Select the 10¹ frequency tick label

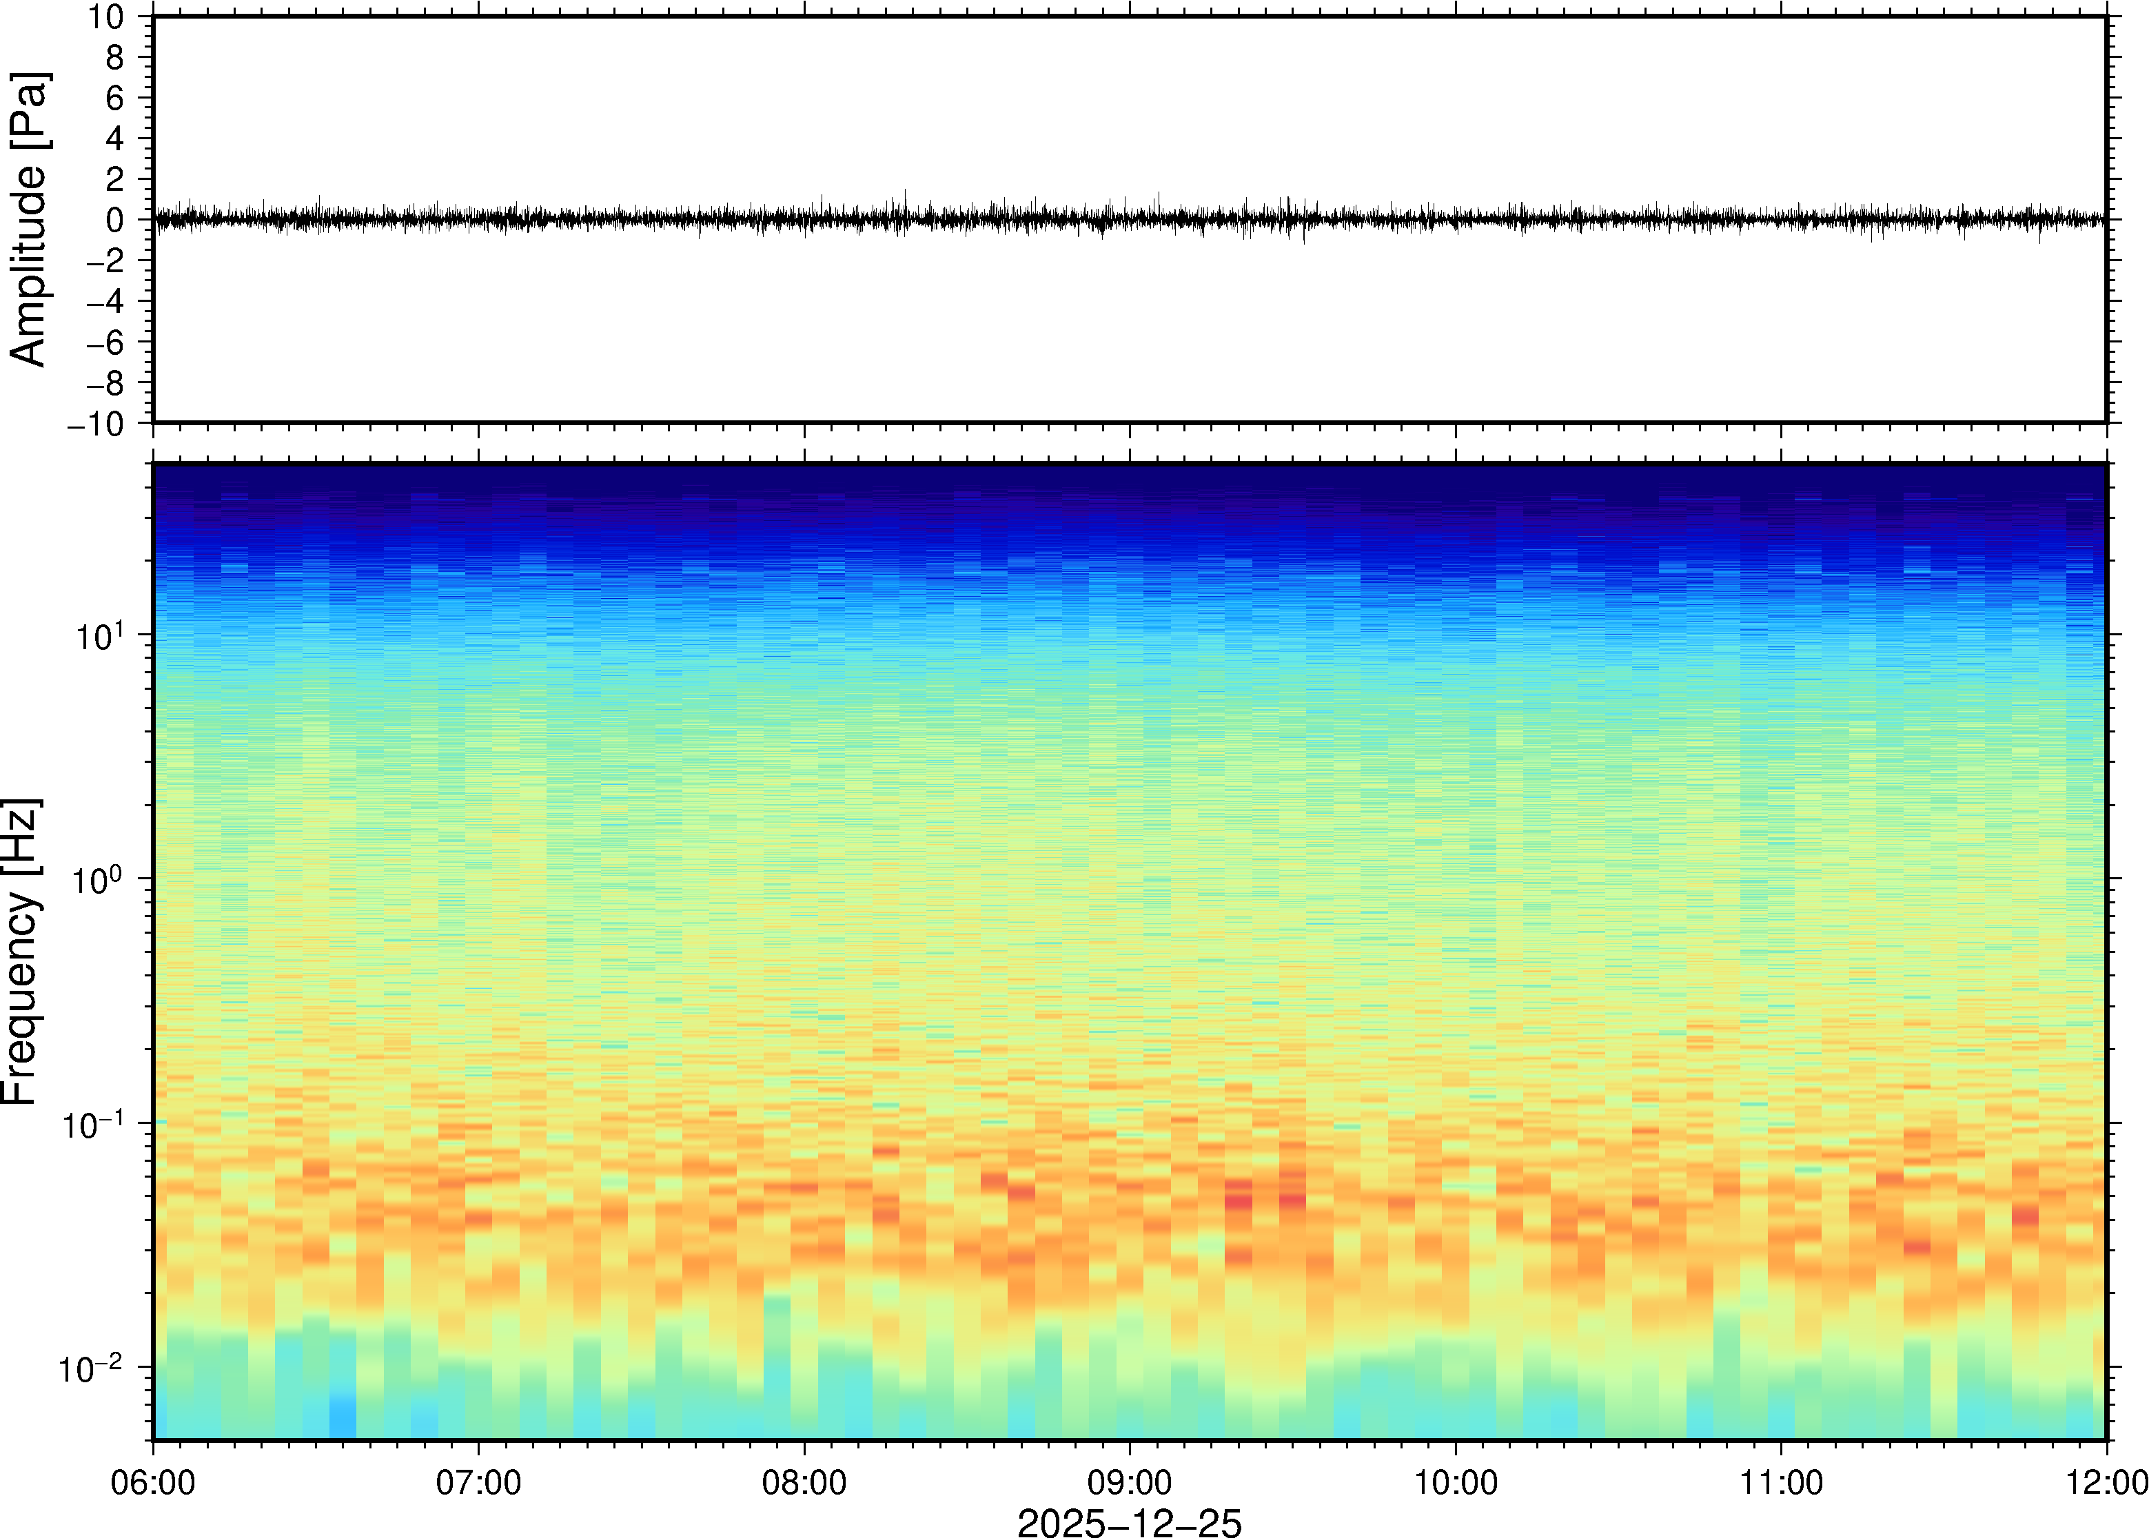99,637
